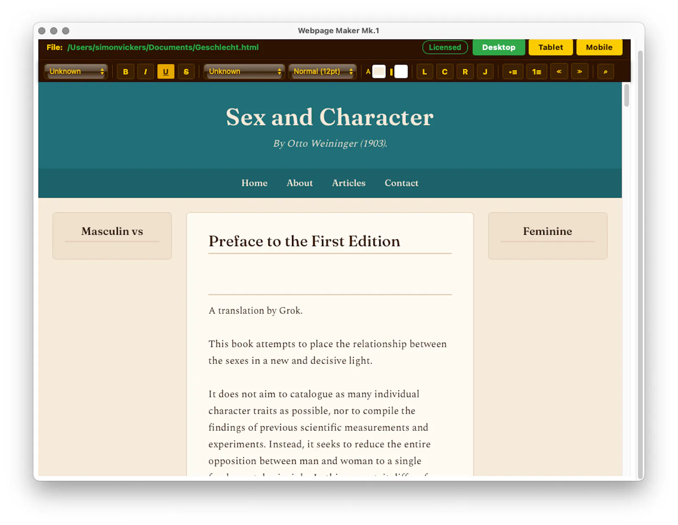Click the By Otto Weininger (1903) subtitle
Image resolution: width=678 pixels, height=525 pixels.
click(330, 144)
